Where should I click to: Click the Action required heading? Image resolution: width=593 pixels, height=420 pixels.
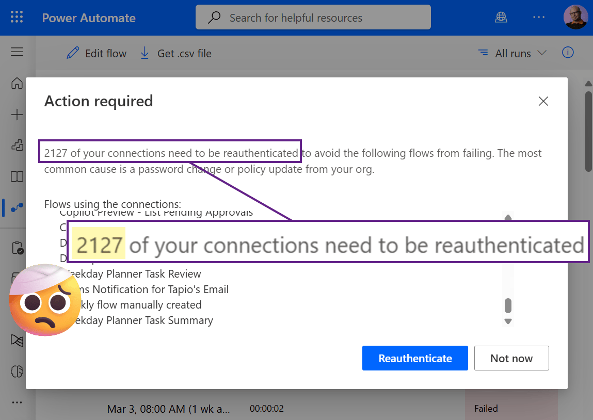[x=99, y=101]
